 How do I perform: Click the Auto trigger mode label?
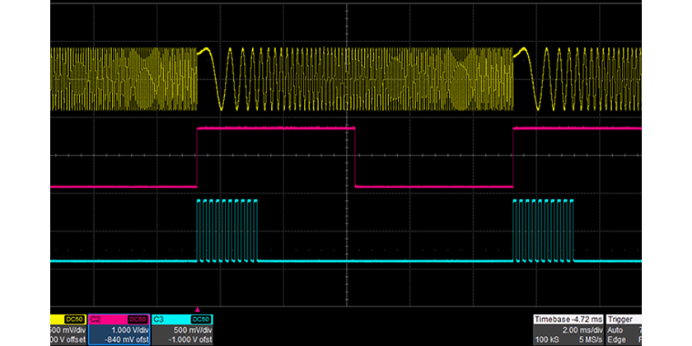coord(618,329)
